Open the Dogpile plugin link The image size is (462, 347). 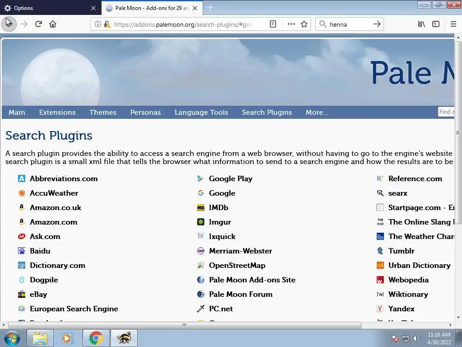pyautogui.click(x=44, y=280)
